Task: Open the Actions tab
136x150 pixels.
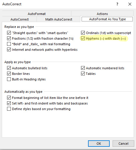Action: click(x=102, y=14)
